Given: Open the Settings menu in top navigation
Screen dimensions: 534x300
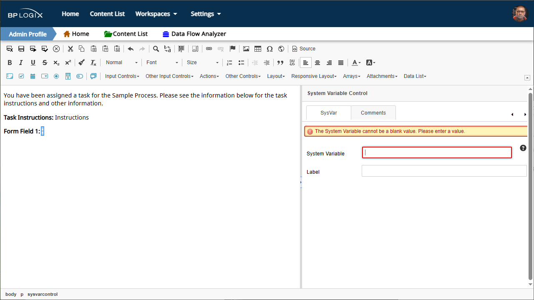Looking at the screenshot, I should [x=206, y=14].
